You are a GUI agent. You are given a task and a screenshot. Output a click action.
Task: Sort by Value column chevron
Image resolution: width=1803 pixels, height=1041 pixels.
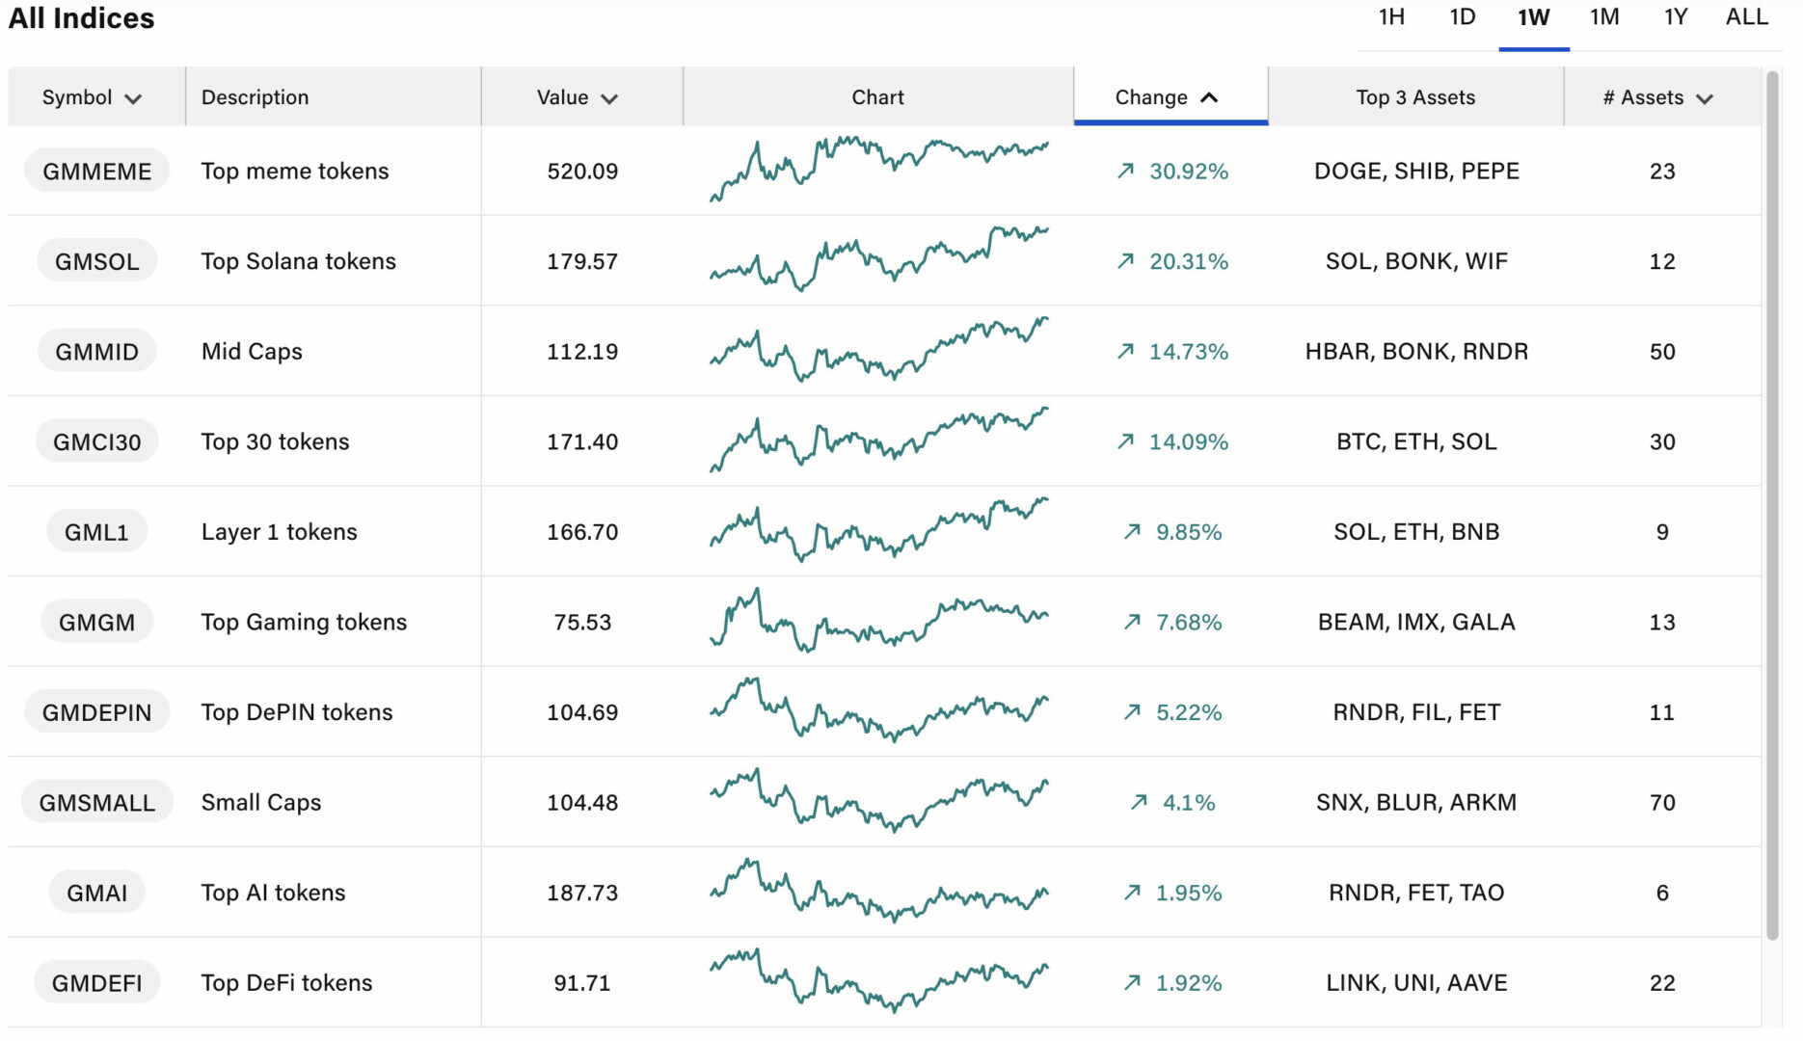coord(609,98)
